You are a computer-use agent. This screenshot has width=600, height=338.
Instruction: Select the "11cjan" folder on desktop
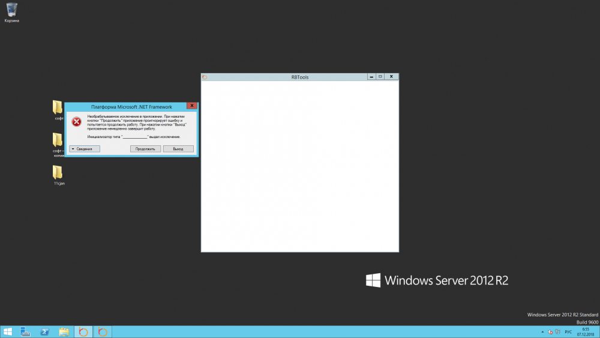(58, 173)
